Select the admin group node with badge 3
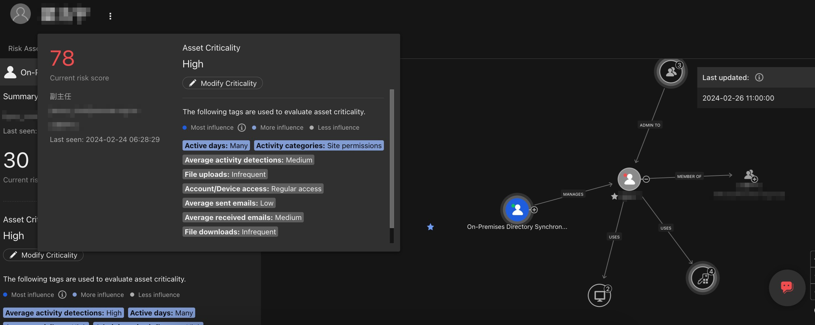 click(x=670, y=72)
